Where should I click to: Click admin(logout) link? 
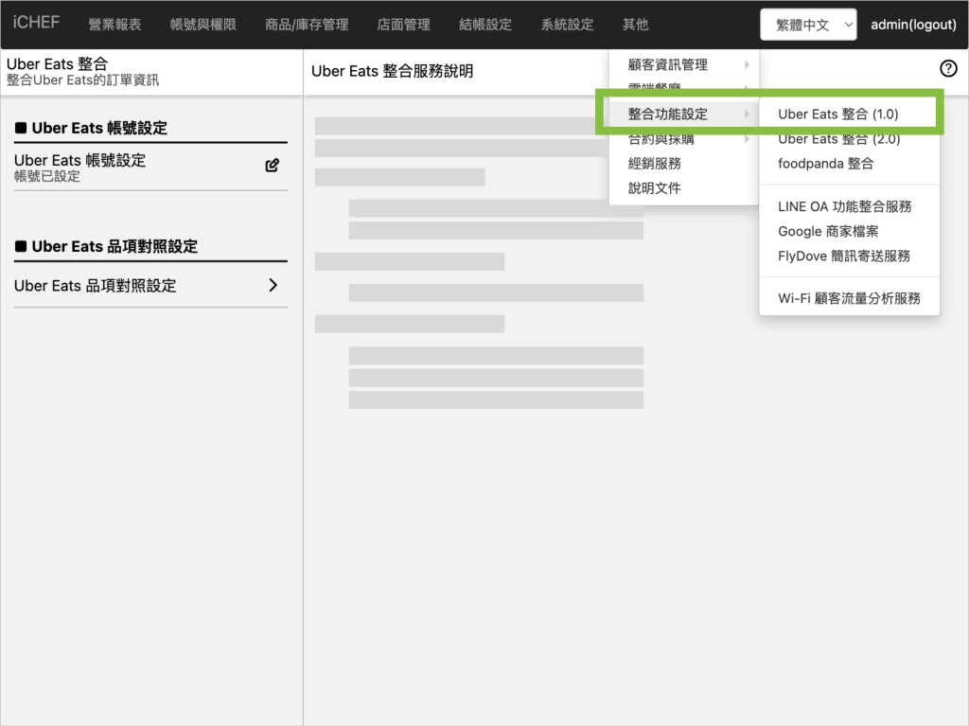pyautogui.click(x=913, y=25)
